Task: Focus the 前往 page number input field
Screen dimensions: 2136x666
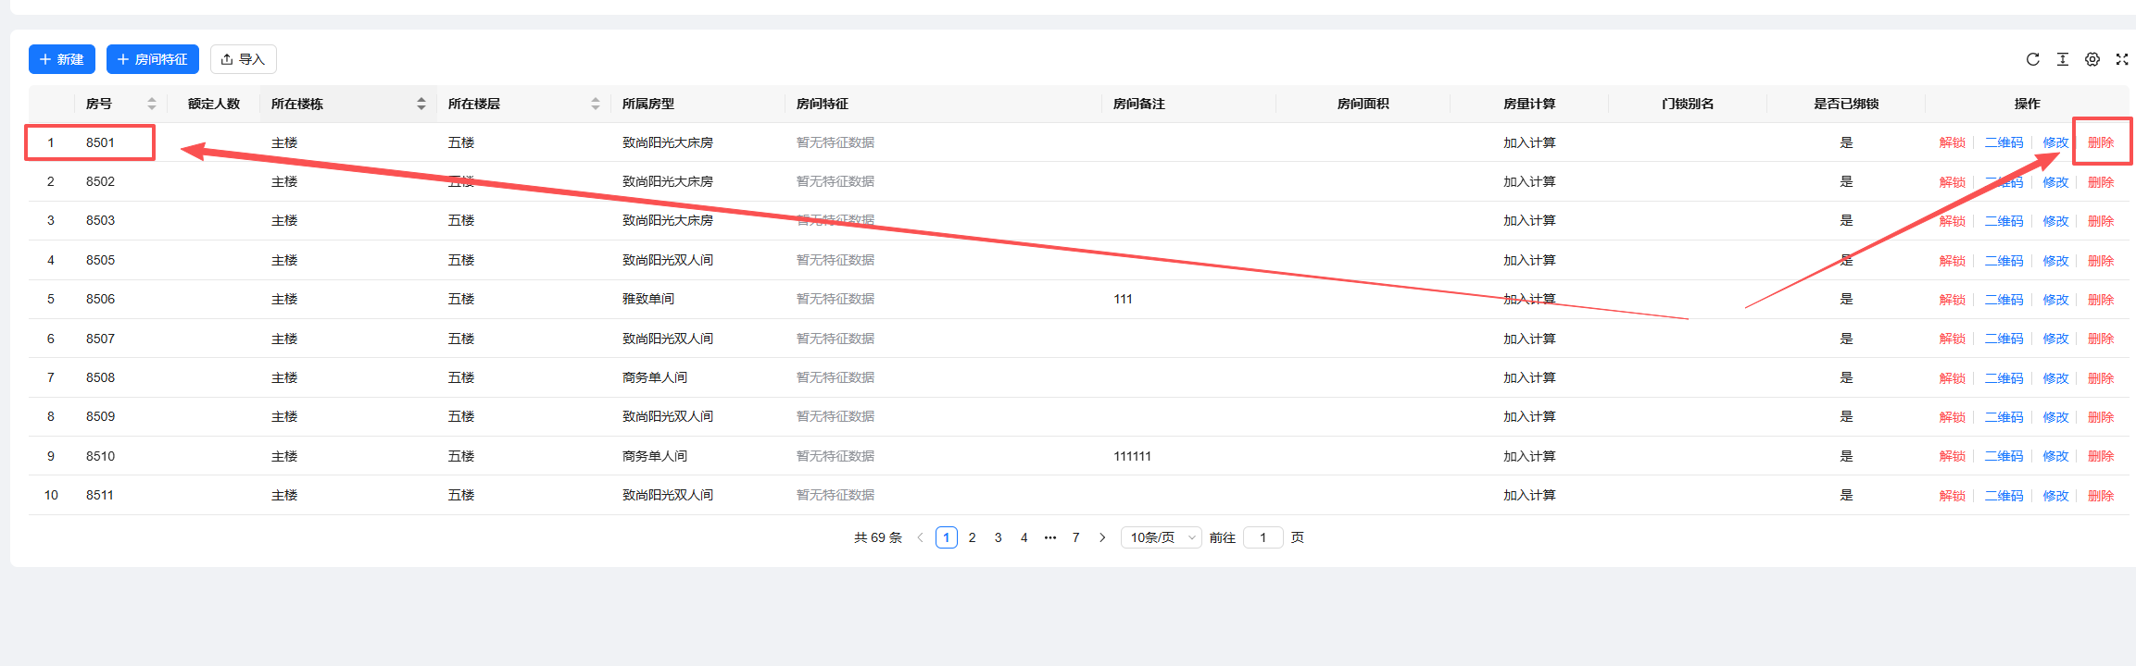Action: click(1263, 537)
